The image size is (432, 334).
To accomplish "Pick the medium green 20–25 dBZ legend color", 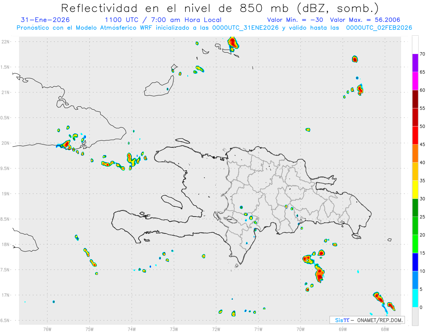I will tap(415, 226).
